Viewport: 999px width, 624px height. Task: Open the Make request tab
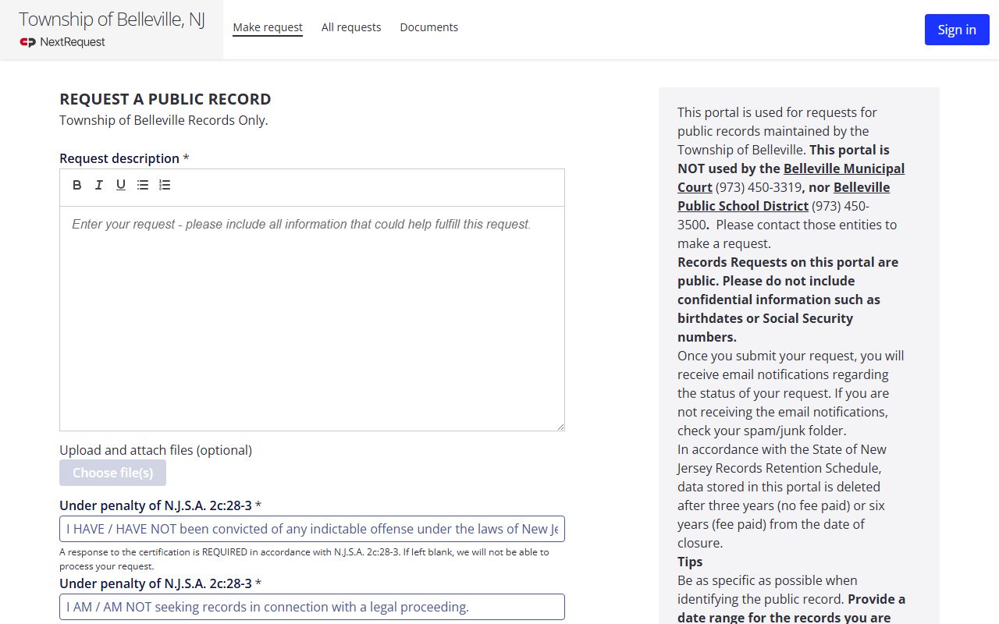[x=268, y=27]
